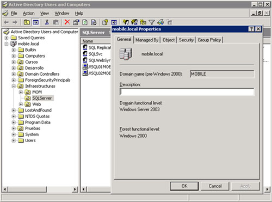
Task: Select the Desarrollo organizational unit
Action: 34,68
